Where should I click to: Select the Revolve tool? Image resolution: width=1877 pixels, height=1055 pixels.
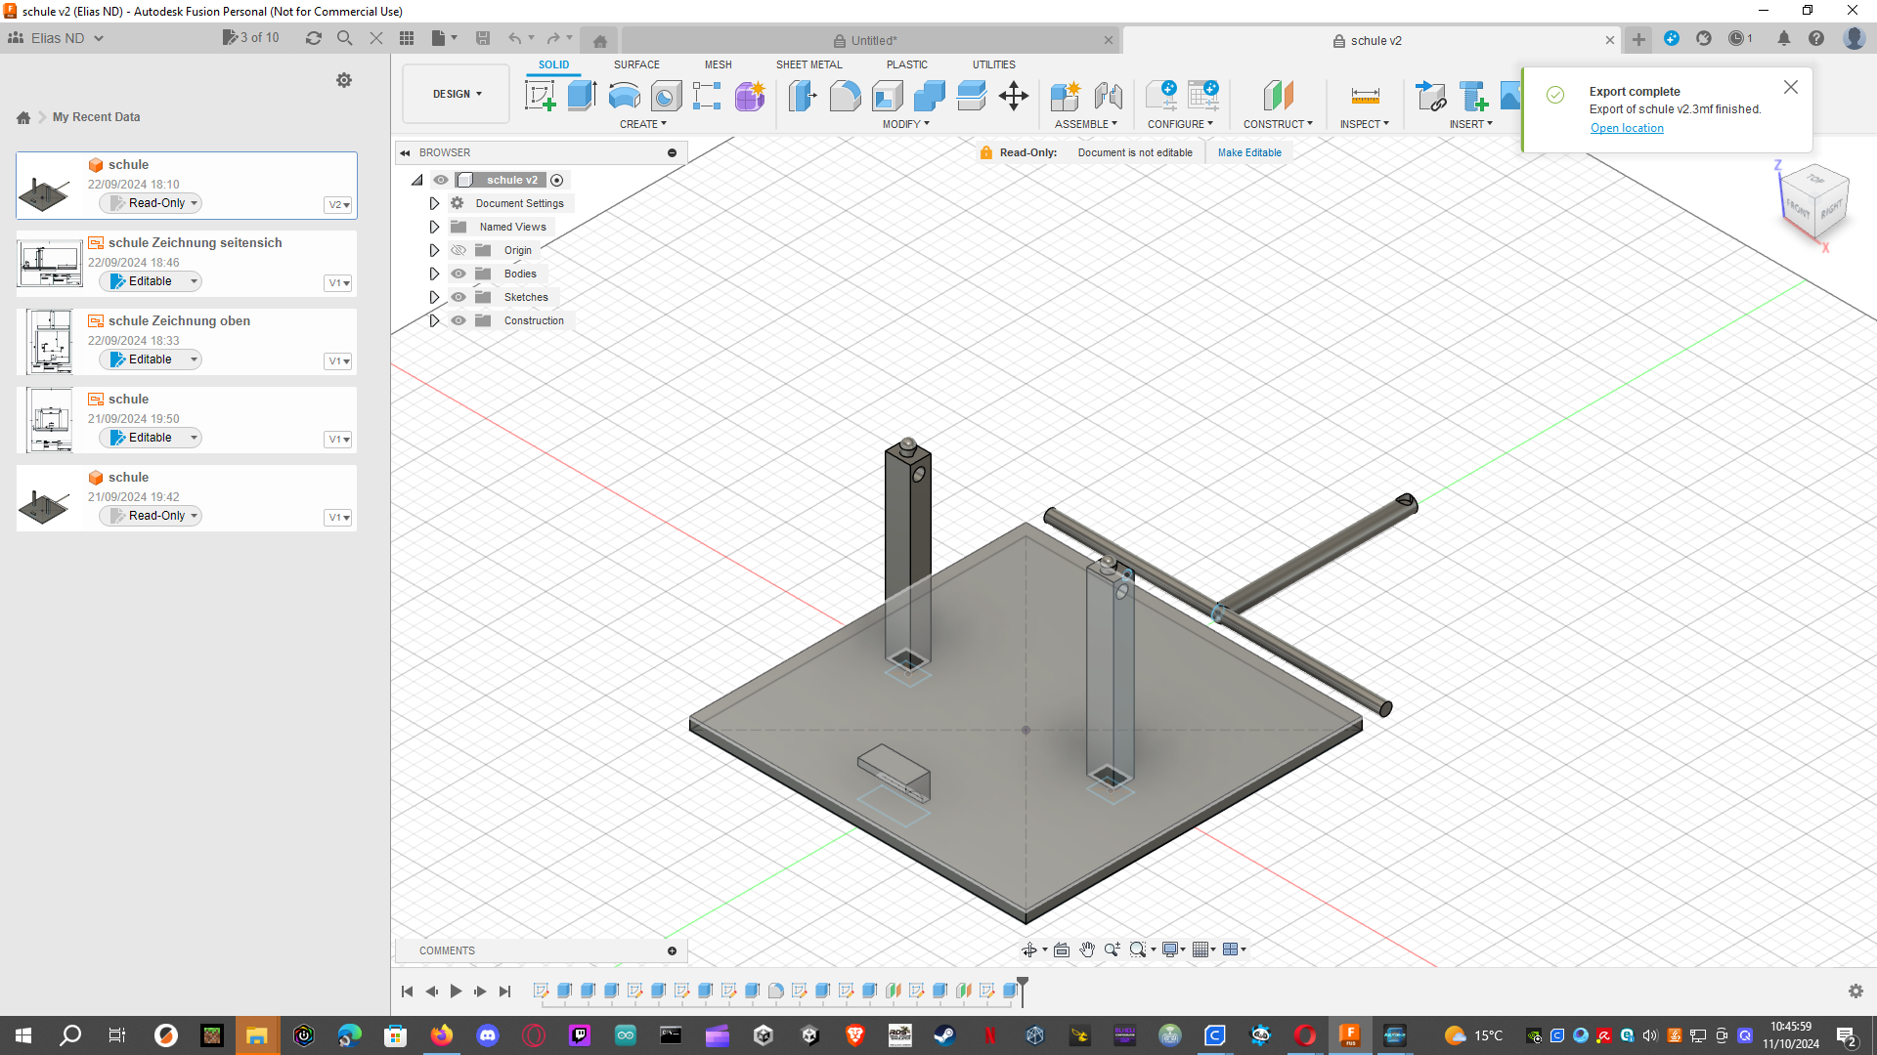tap(624, 96)
